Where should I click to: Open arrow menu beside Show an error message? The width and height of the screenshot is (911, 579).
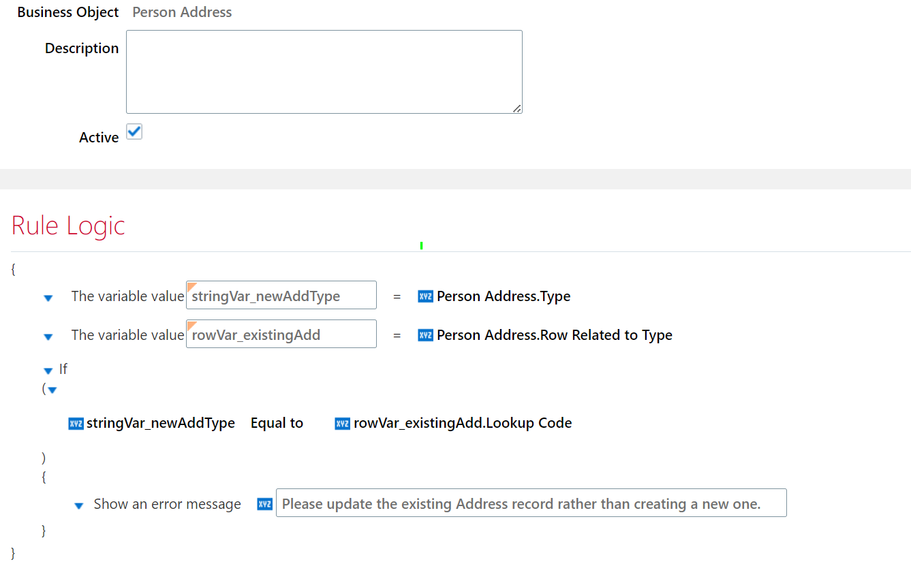point(79,505)
